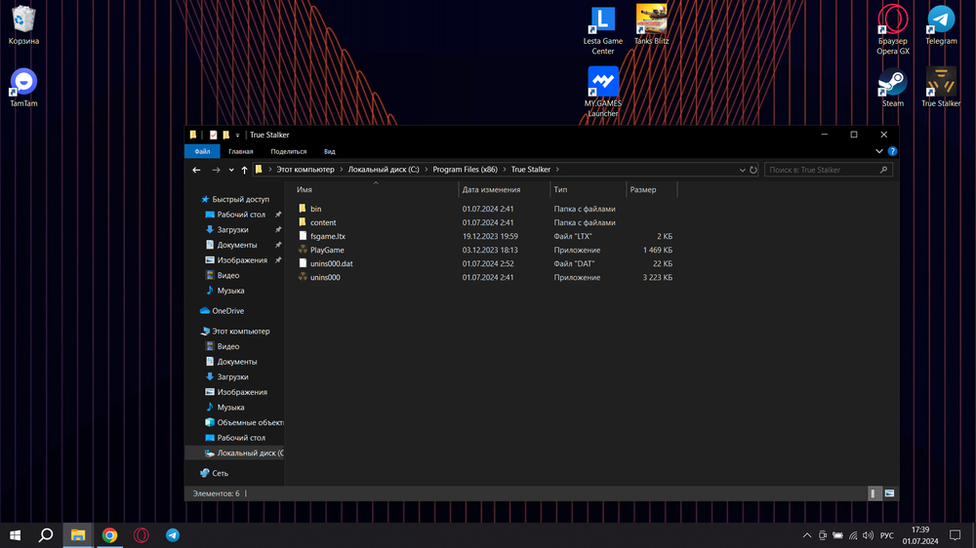Click Program Files (x86) in breadcrumb path
976x548 pixels.
coord(465,170)
